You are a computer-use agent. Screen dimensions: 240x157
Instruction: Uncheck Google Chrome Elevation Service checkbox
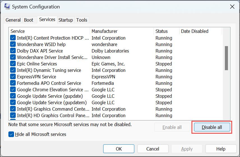point(13,89)
